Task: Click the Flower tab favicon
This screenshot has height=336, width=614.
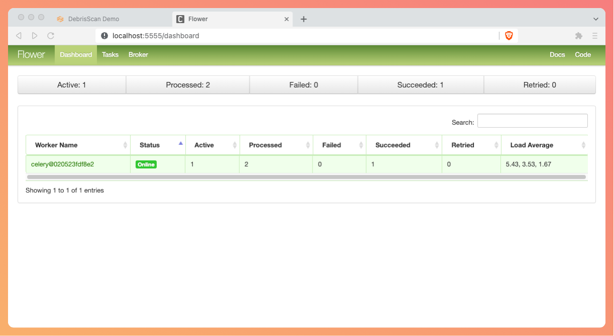Action: (x=180, y=19)
